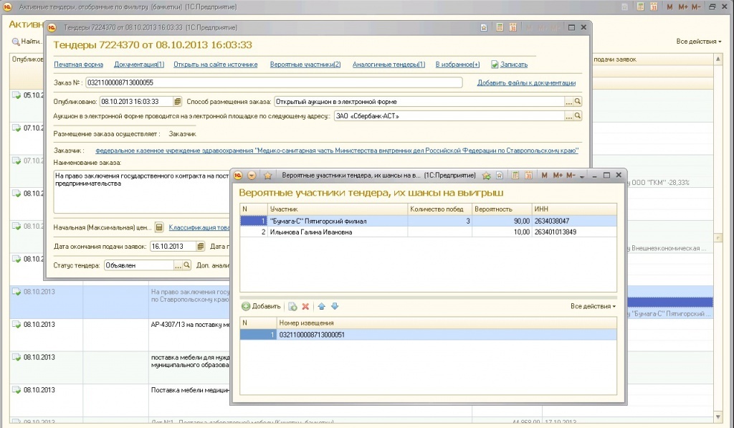
Task: Open calculator in main window title bar
Action: pos(640,6)
